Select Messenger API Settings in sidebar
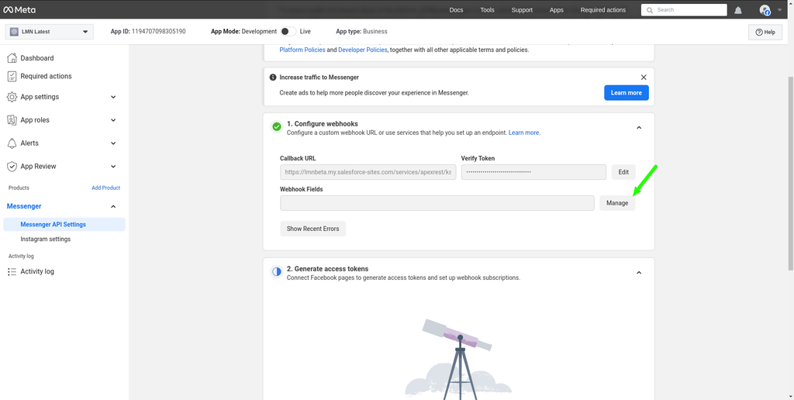 (x=64, y=224)
